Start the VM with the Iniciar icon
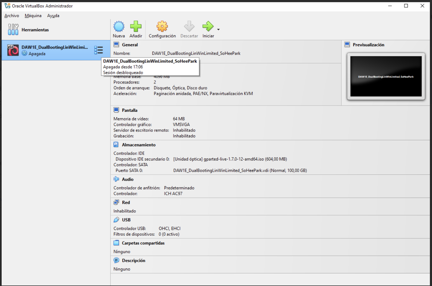Screen dimensions: 432x286 [x=208, y=26]
